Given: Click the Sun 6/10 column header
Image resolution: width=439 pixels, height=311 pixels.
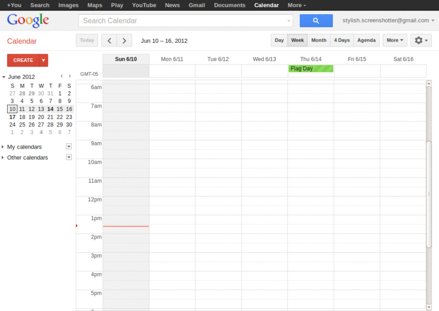Looking at the screenshot, I should (x=126, y=59).
